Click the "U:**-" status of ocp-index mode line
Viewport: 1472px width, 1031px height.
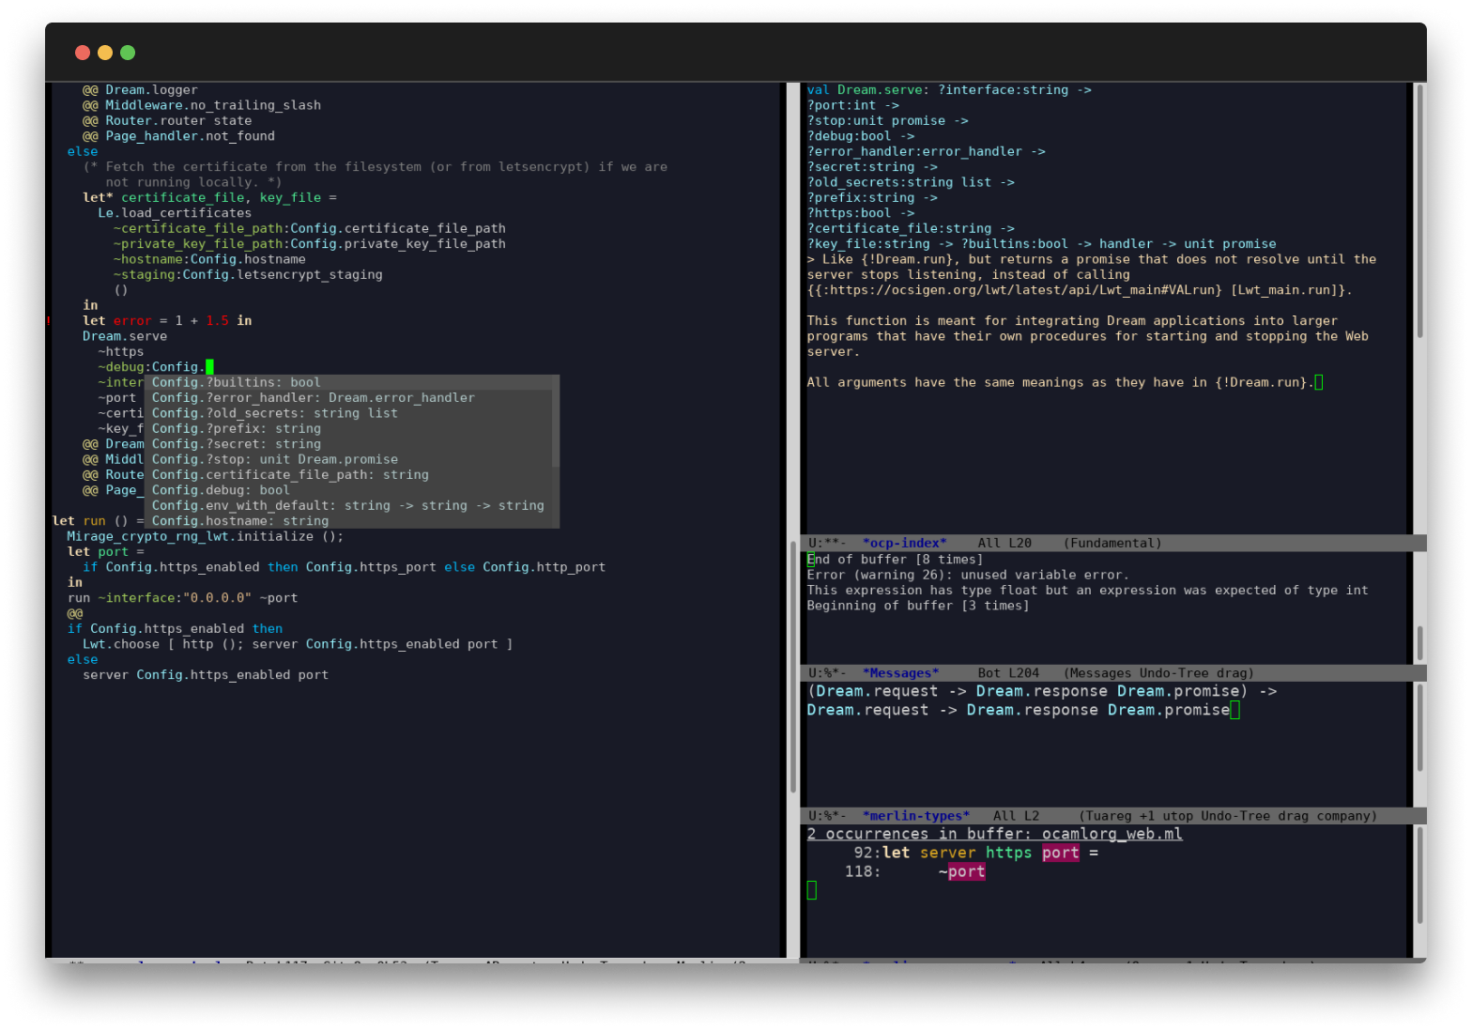click(x=827, y=543)
